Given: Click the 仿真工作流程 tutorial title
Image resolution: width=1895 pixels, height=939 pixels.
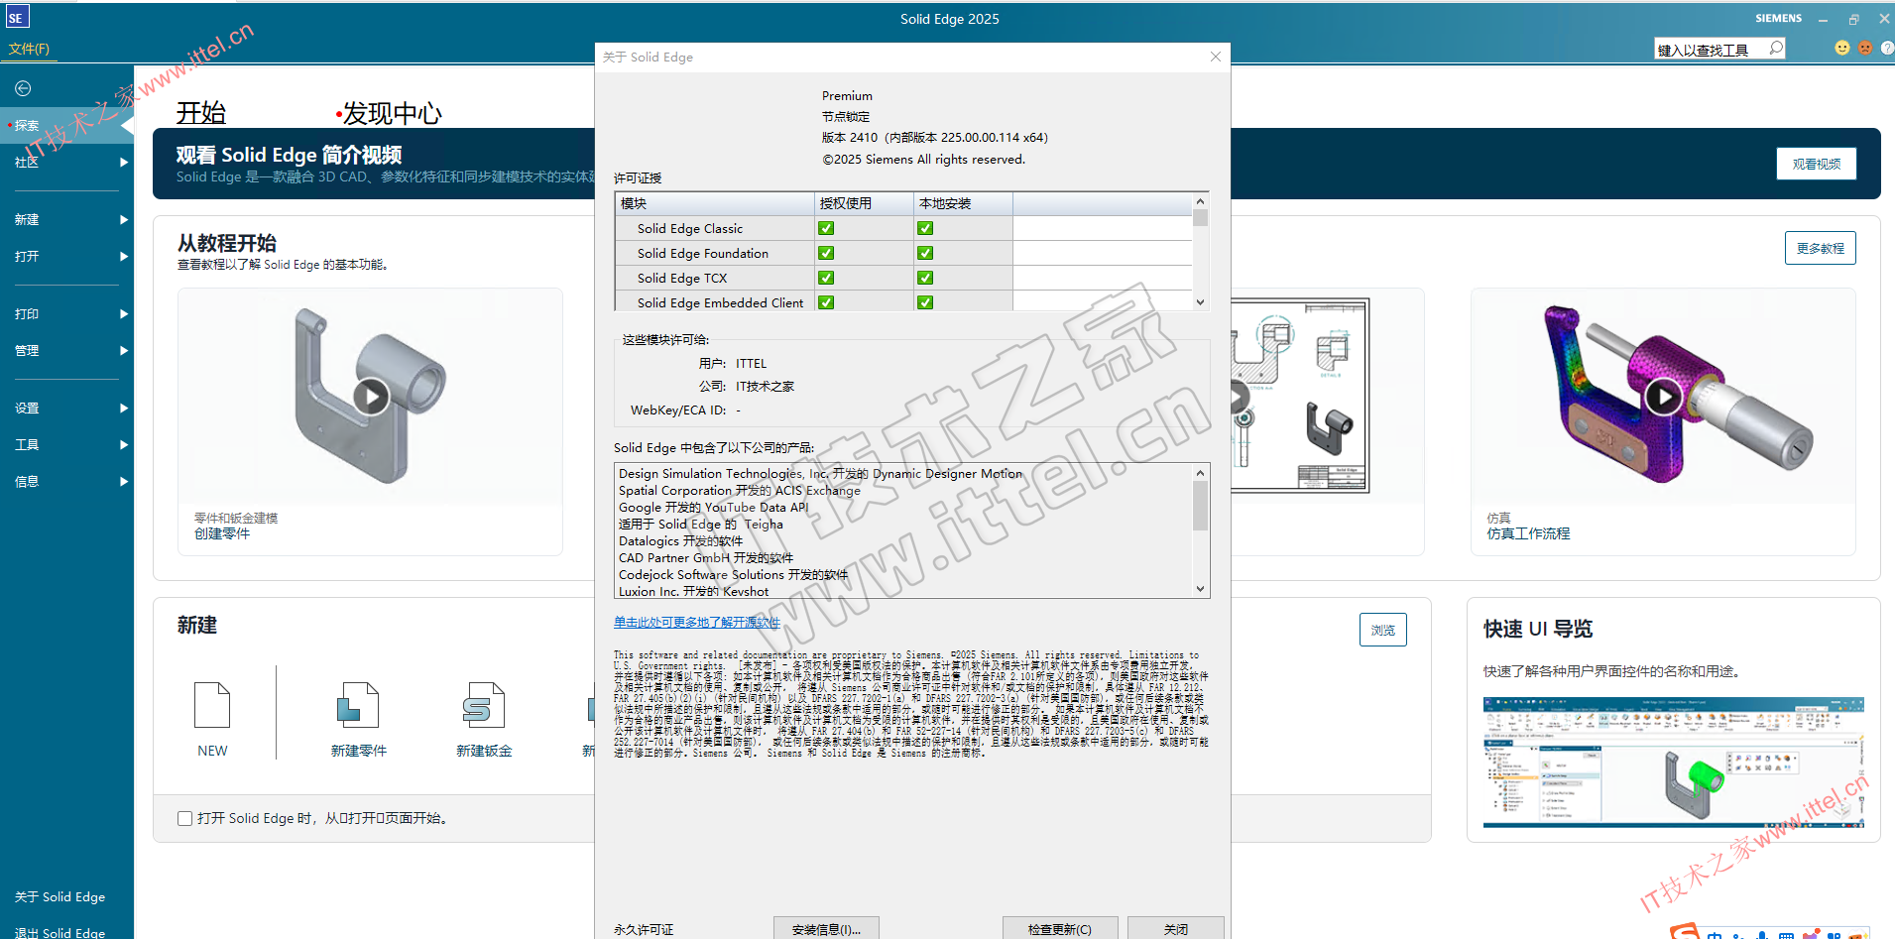Looking at the screenshot, I should [1528, 533].
